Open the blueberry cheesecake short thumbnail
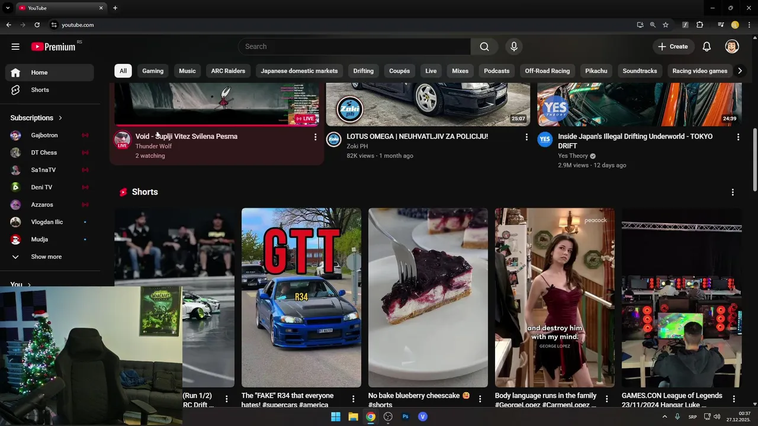Image resolution: width=758 pixels, height=426 pixels. click(428, 298)
